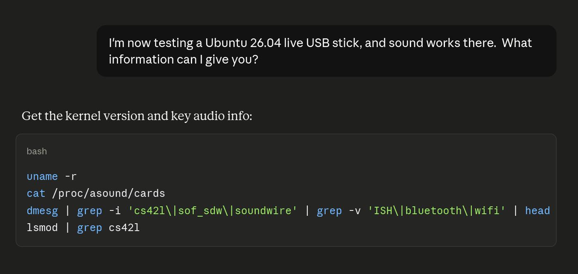
Task: Click the 'cat' command in the code
Action: click(36, 194)
